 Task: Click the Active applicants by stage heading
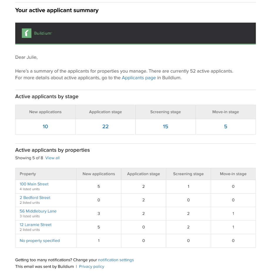coord(47,96)
